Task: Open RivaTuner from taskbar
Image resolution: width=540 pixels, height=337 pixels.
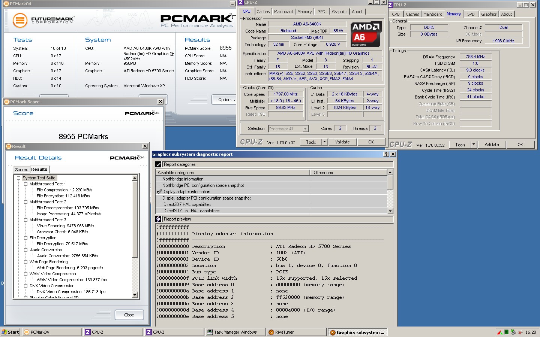Action: (x=297, y=332)
